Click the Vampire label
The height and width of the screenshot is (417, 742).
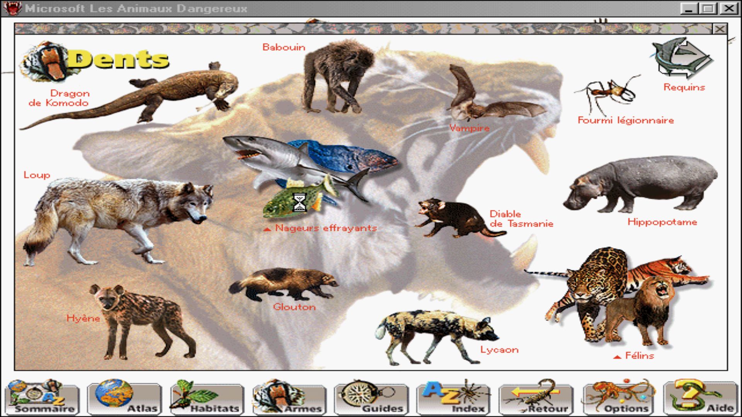pyautogui.click(x=469, y=128)
